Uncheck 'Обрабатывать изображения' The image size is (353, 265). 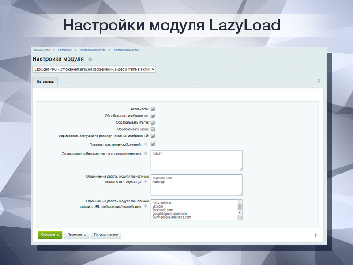[152, 116]
